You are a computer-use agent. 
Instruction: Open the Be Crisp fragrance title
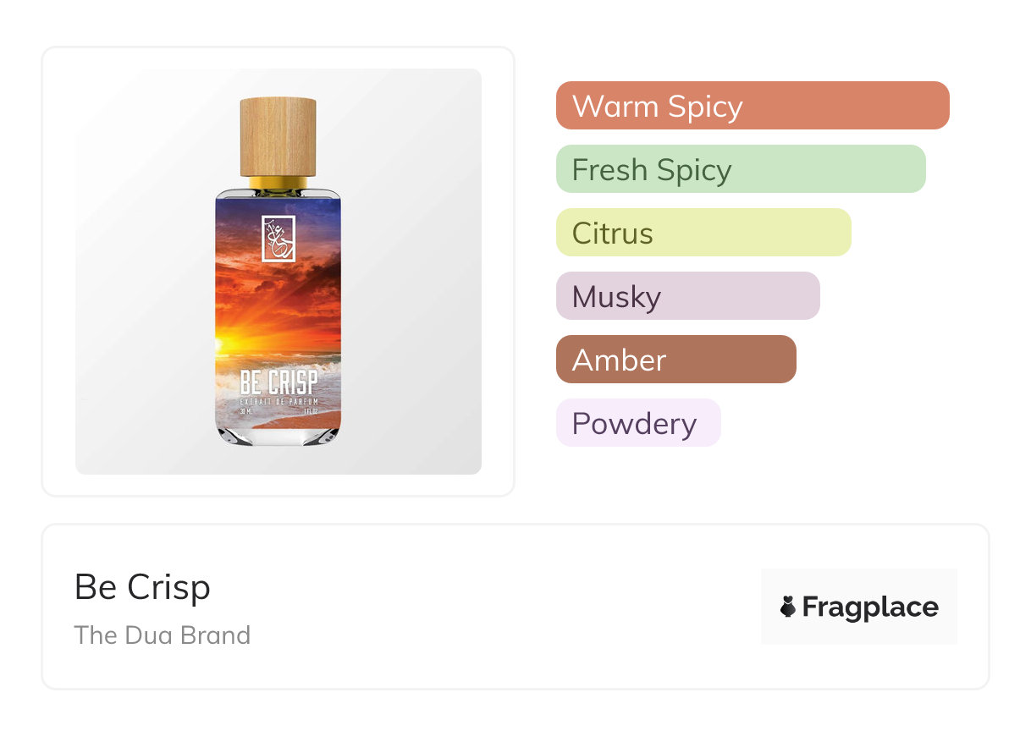point(142,587)
